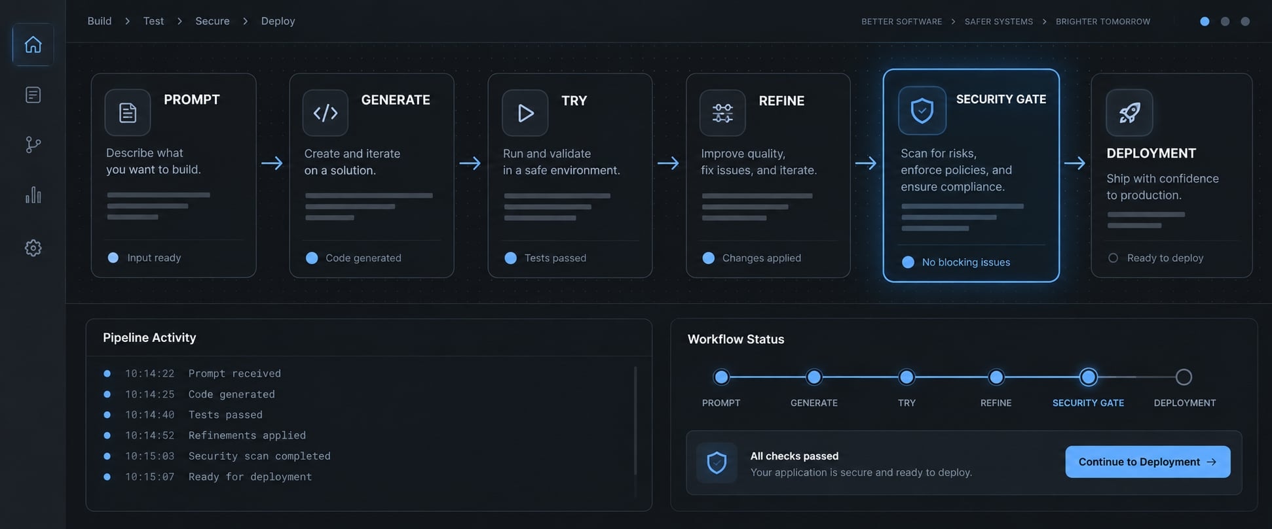Open the Home icon in the sidebar

coord(33,44)
